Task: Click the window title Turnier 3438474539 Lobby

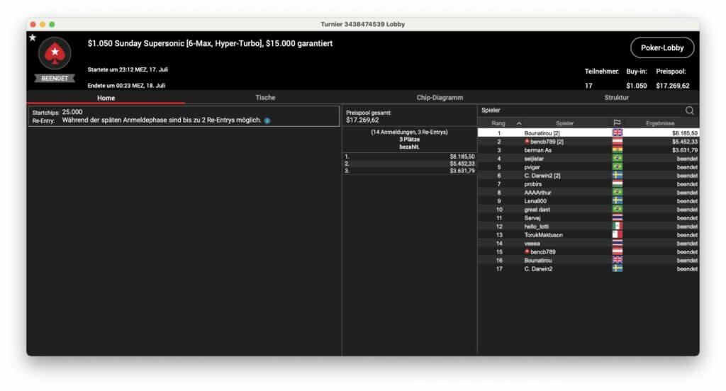Action: pyautogui.click(x=362, y=24)
